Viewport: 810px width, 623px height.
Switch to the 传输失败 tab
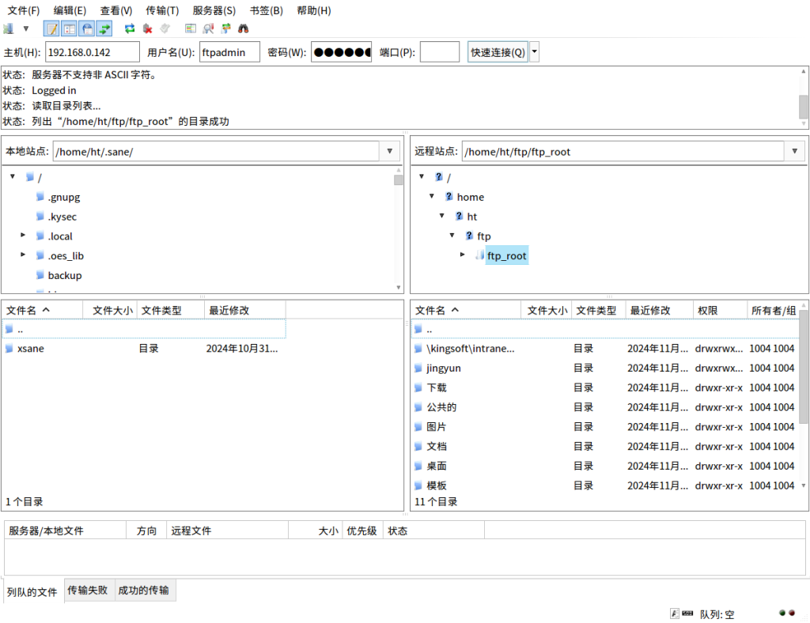pyautogui.click(x=88, y=590)
